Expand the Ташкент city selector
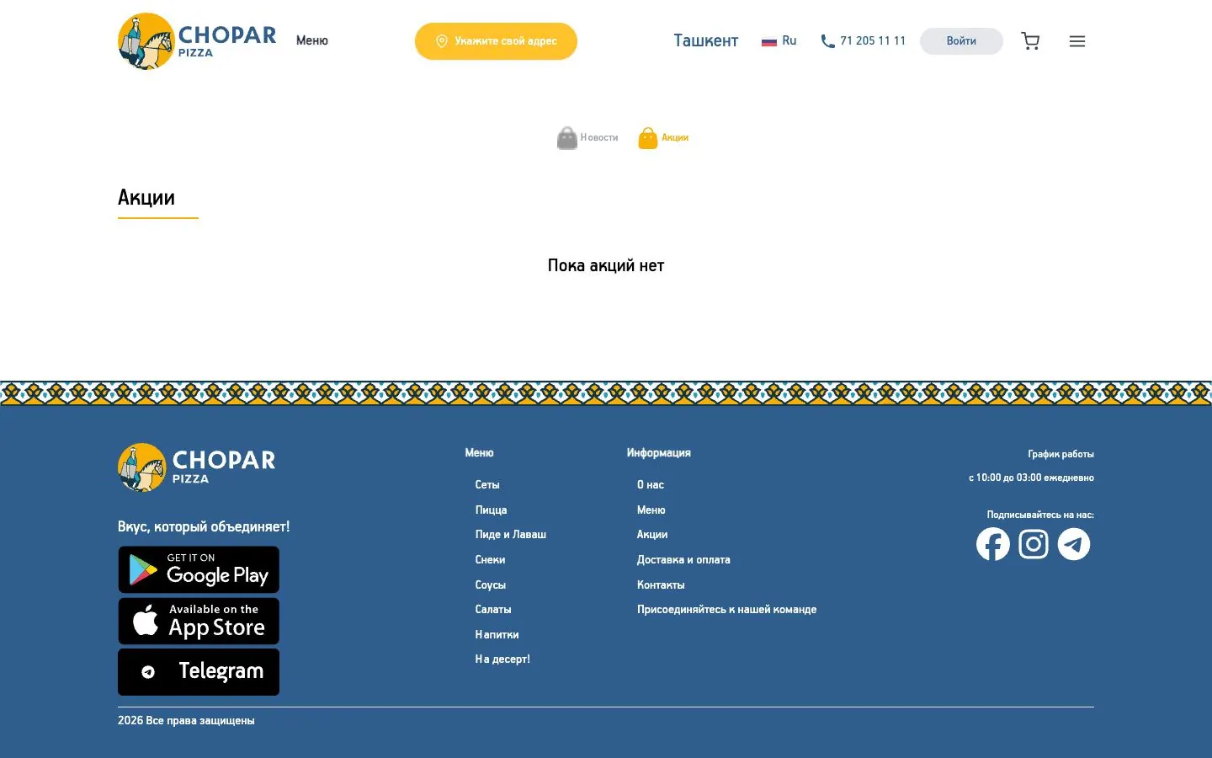Viewport: 1212px width, 758px height. tap(705, 40)
